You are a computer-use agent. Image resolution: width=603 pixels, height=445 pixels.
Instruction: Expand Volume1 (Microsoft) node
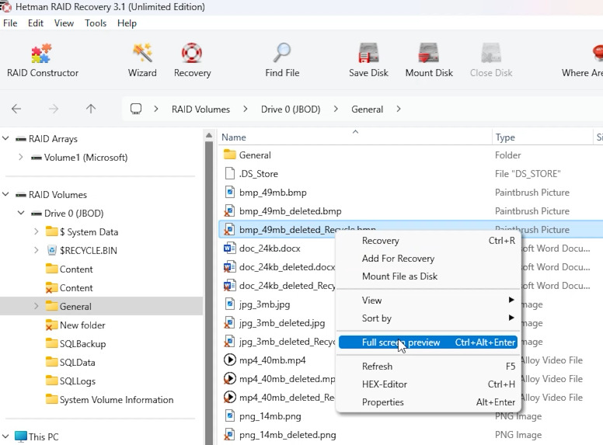click(x=21, y=157)
